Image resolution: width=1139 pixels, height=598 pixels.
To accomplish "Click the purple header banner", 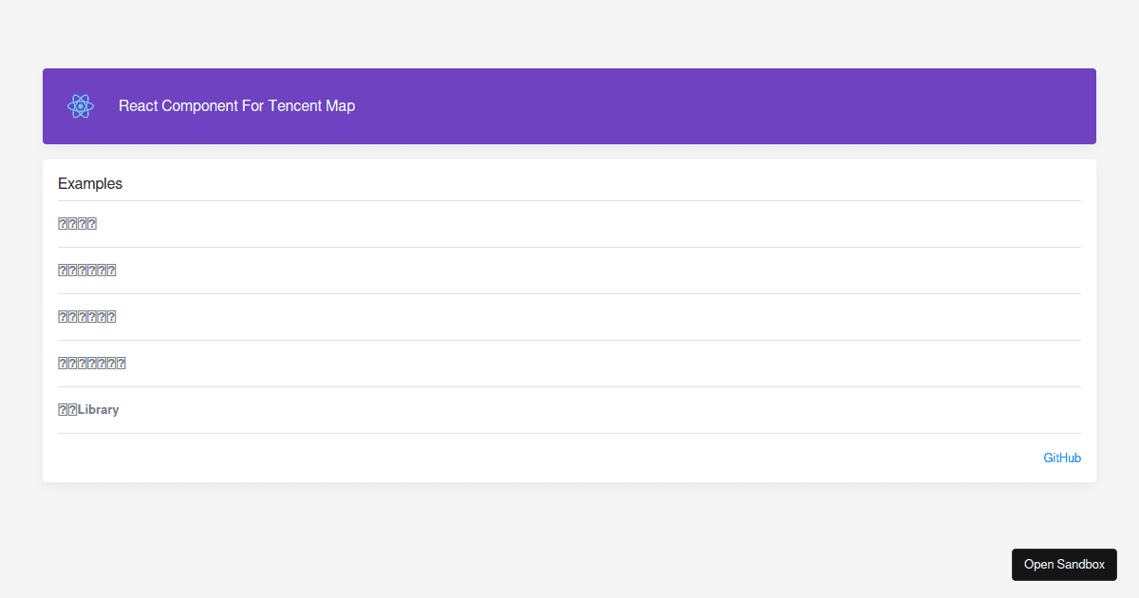I will click(664, 106).
